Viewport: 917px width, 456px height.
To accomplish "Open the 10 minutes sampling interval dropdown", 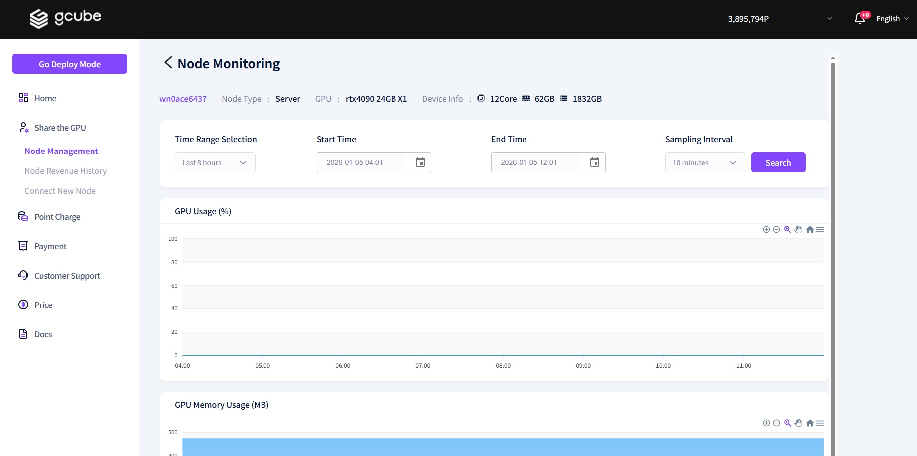I will [x=704, y=162].
